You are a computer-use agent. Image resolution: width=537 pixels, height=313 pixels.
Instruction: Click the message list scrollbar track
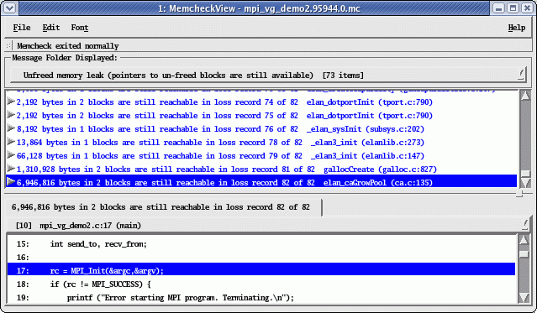(x=525, y=135)
